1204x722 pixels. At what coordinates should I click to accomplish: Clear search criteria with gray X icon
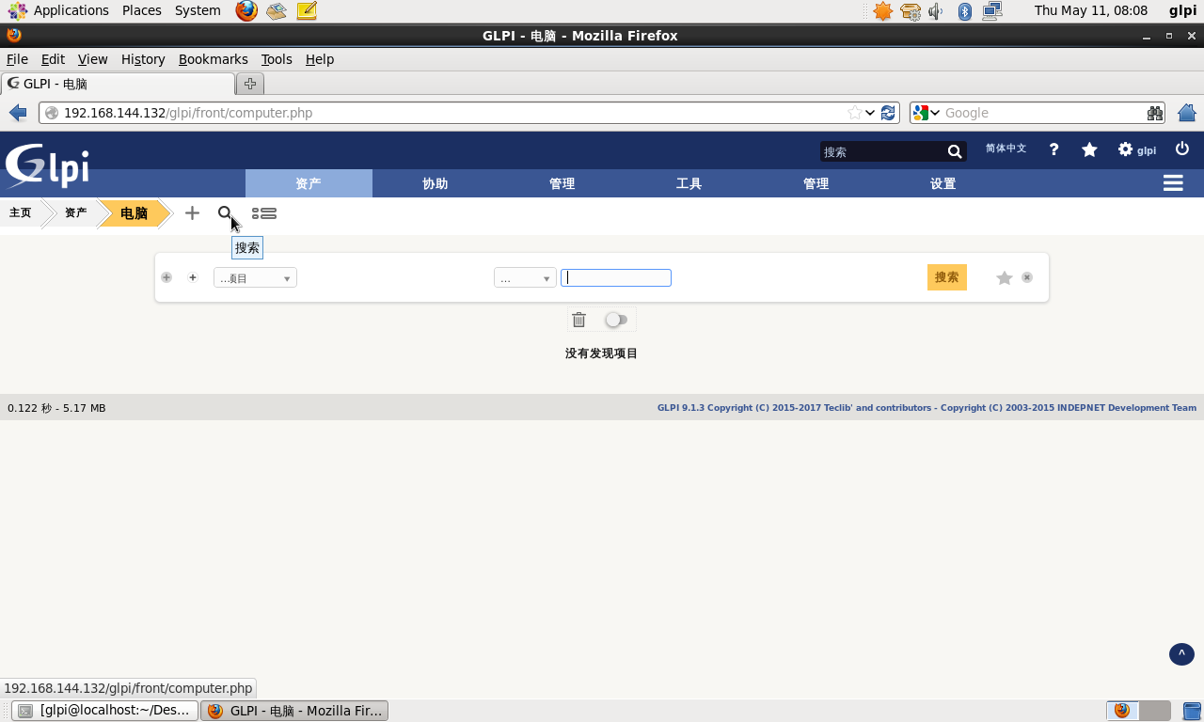[1027, 277]
